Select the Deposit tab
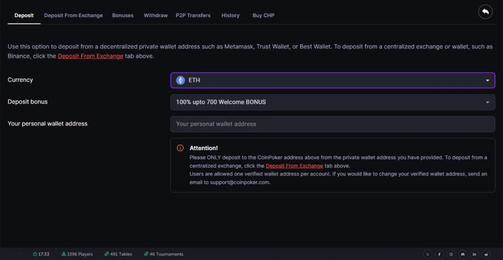503x260 pixels. tap(24, 15)
